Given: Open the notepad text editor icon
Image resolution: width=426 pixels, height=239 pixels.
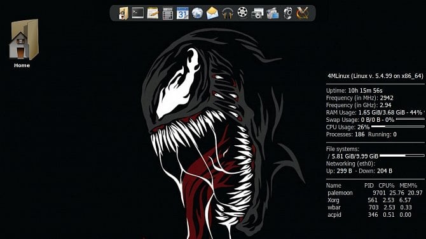Looking at the screenshot, I should point(153,13).
